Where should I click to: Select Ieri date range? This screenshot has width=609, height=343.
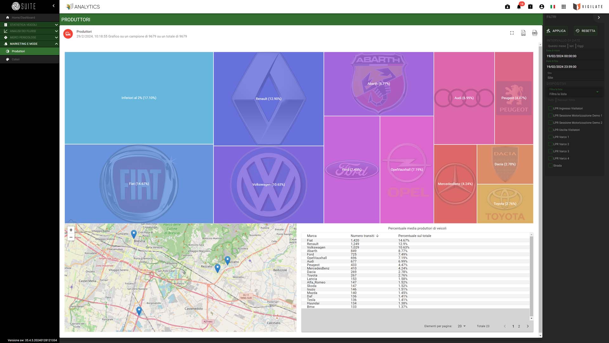tap(572, 46)
